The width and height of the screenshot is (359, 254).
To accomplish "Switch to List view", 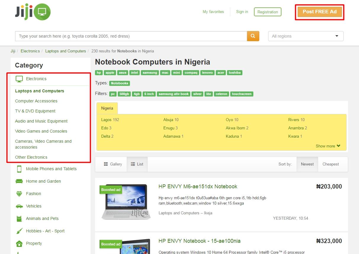I will [137, 164].
